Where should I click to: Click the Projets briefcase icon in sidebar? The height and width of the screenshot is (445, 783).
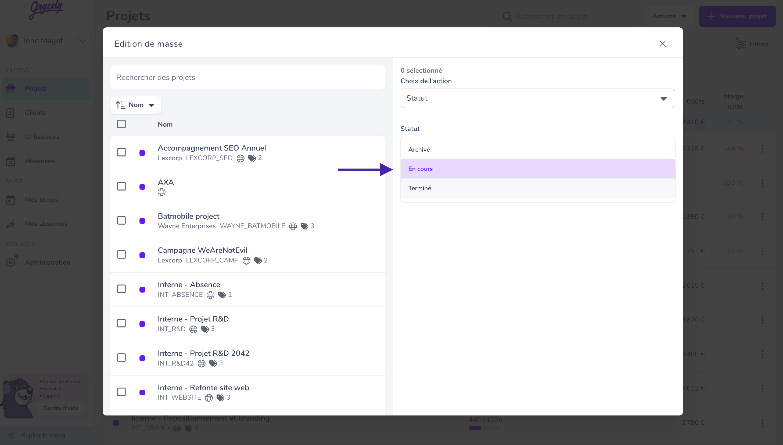[10, 89]
